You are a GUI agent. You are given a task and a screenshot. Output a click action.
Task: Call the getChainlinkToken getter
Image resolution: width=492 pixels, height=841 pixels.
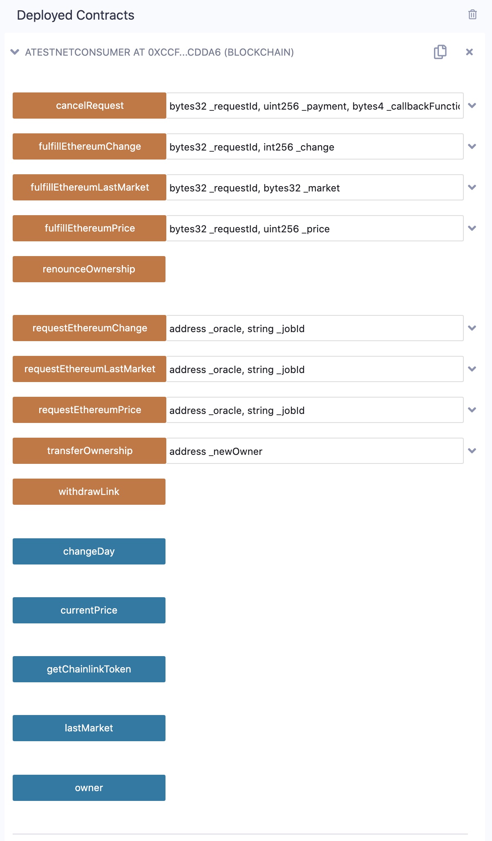(x=89, y=669)
